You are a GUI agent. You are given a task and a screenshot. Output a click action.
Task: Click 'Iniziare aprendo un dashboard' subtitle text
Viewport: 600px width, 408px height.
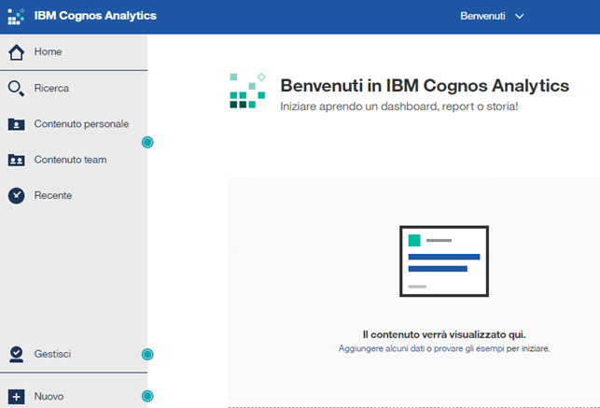tap(399, 106)
